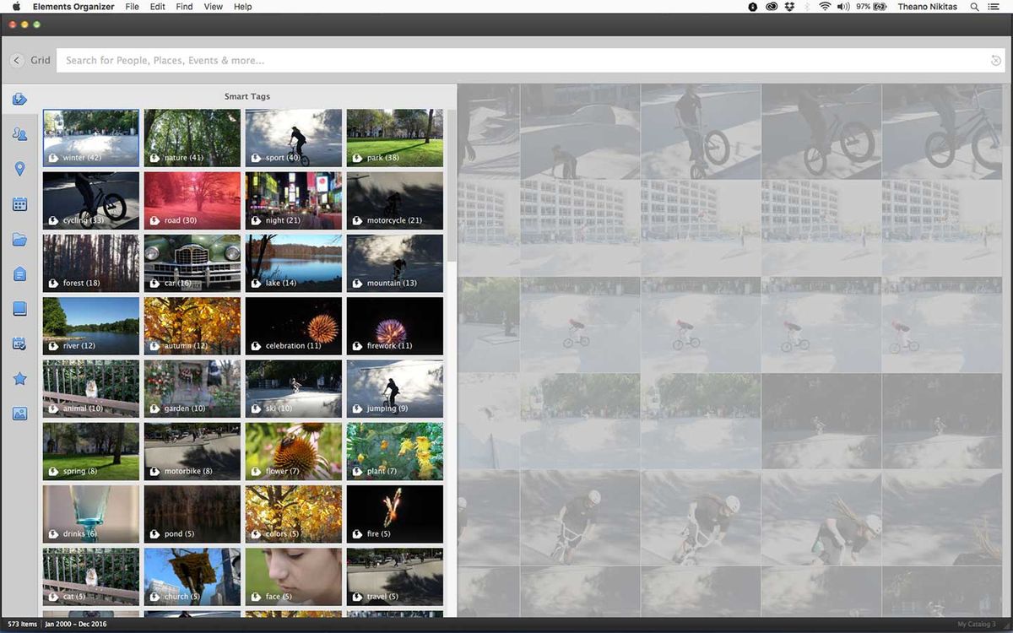
Task: Open the View menu
Action: (212, 6)
